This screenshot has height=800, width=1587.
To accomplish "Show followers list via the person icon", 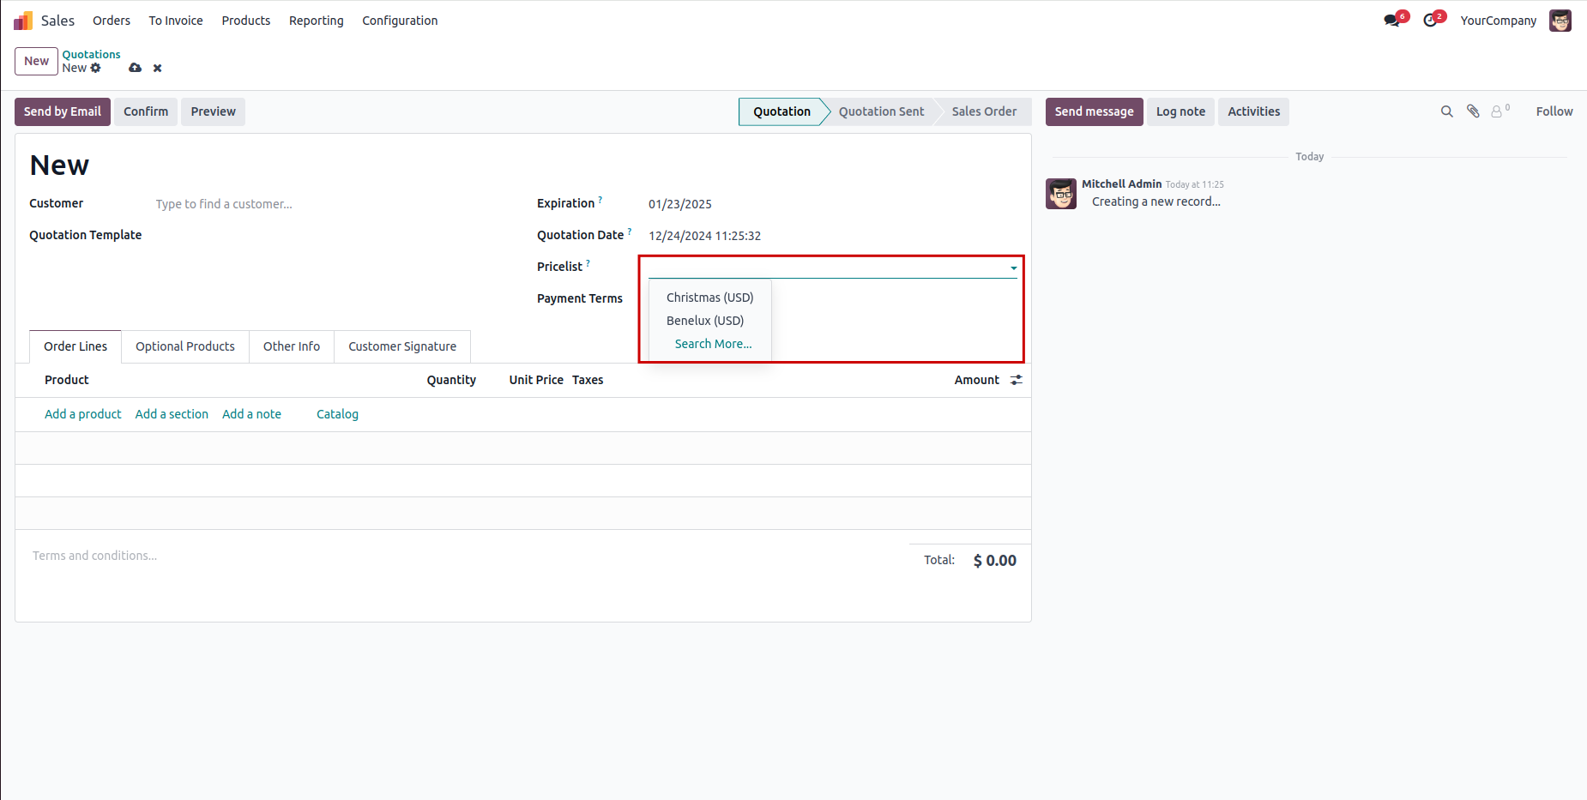I will click(x=1497, y=111).
